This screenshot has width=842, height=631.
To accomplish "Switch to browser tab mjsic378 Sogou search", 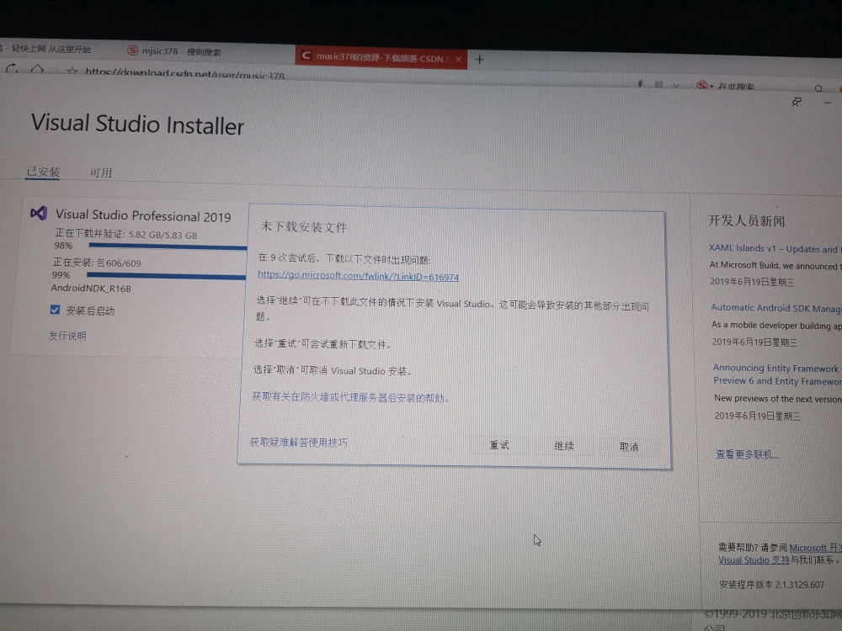I will 174,51.
